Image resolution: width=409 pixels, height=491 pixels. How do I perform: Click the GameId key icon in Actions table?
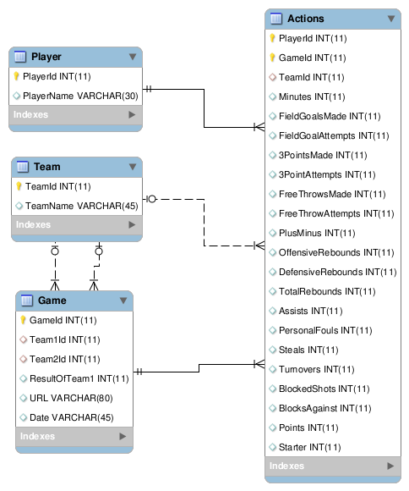pos(272,58)
